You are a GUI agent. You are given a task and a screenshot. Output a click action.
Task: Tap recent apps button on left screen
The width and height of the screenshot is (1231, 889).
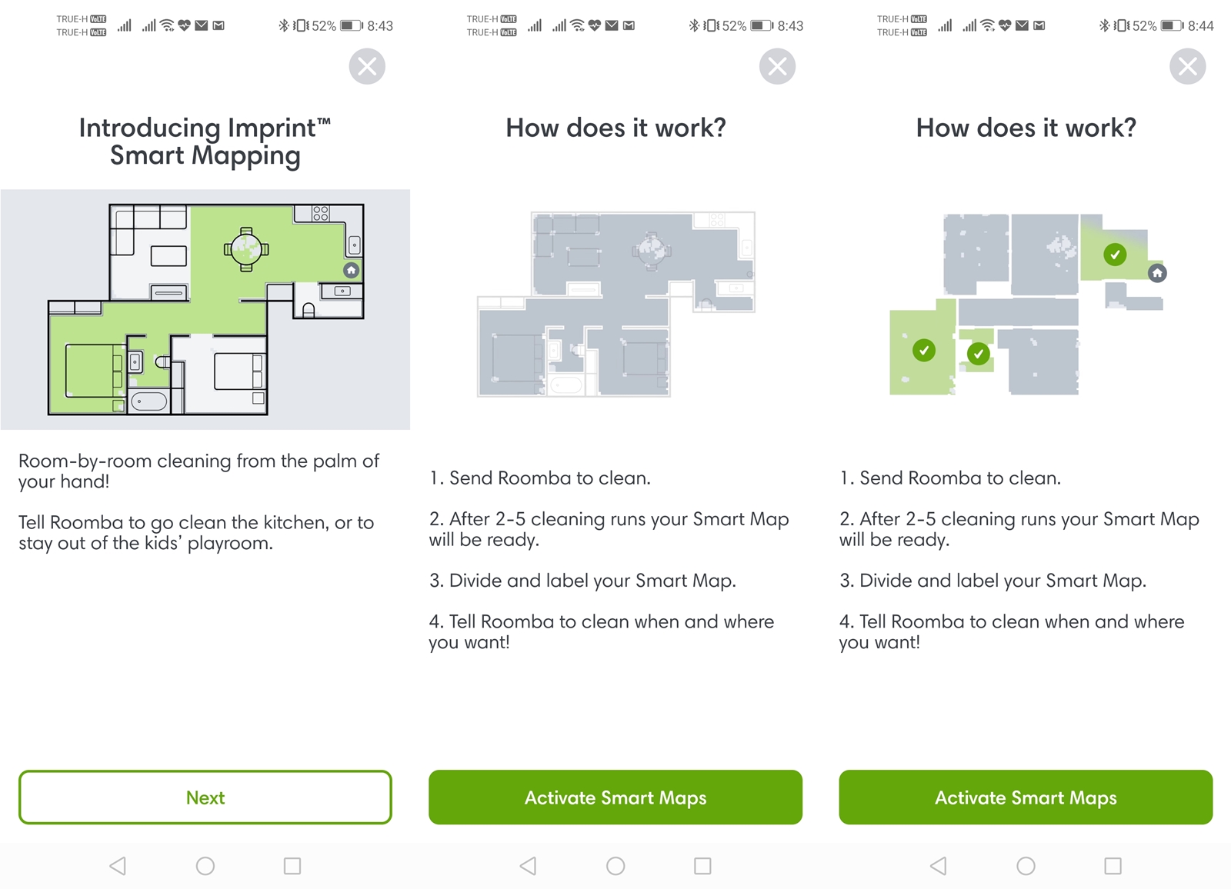tap(292, 866)
